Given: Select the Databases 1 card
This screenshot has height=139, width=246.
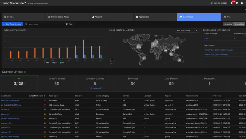Looking at the screenshot, I should pyautogui.click(x=209, y=83).
